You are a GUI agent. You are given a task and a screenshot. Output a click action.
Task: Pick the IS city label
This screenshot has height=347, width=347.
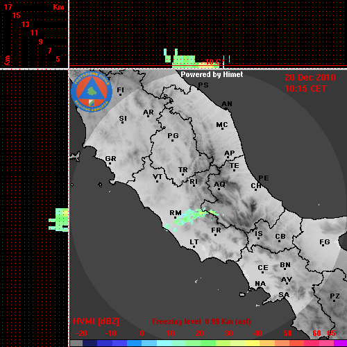[259, 234]
